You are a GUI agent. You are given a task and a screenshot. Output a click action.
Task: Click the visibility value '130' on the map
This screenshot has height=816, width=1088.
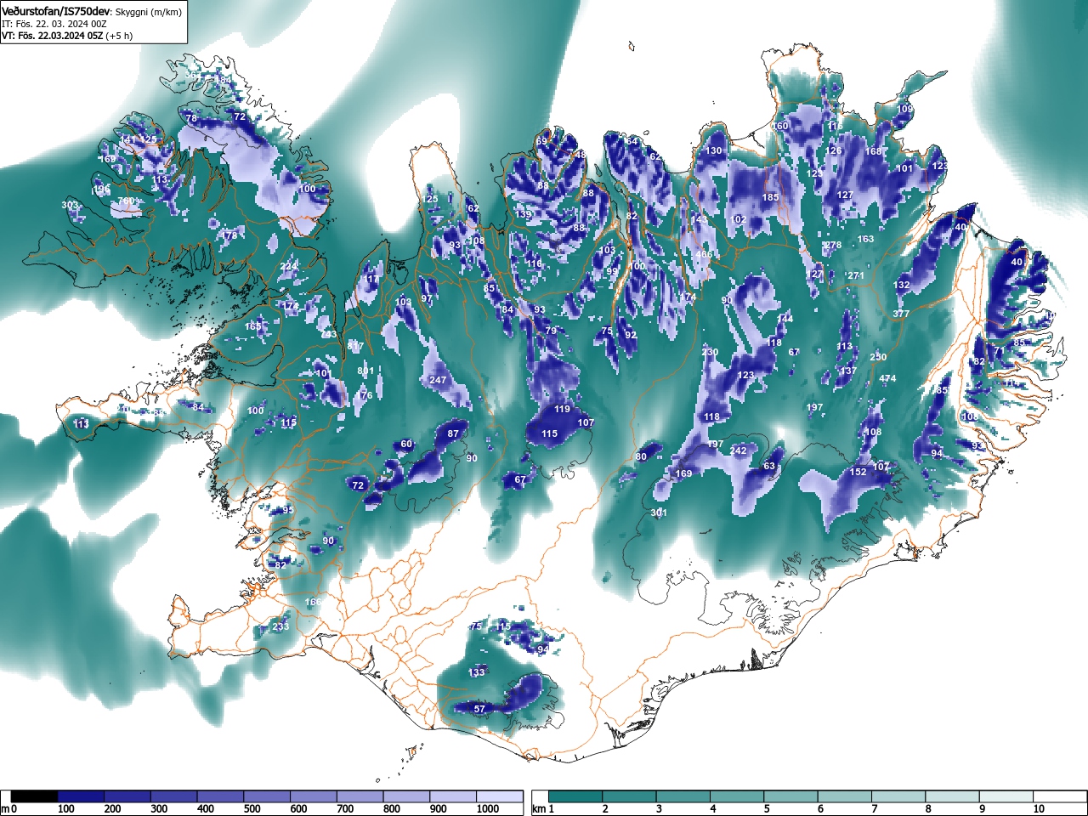pyautogui.click(x=714, y=151)
